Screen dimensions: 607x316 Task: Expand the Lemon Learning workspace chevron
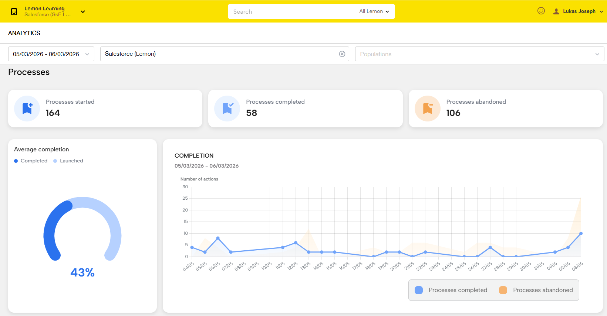[83, 11]
